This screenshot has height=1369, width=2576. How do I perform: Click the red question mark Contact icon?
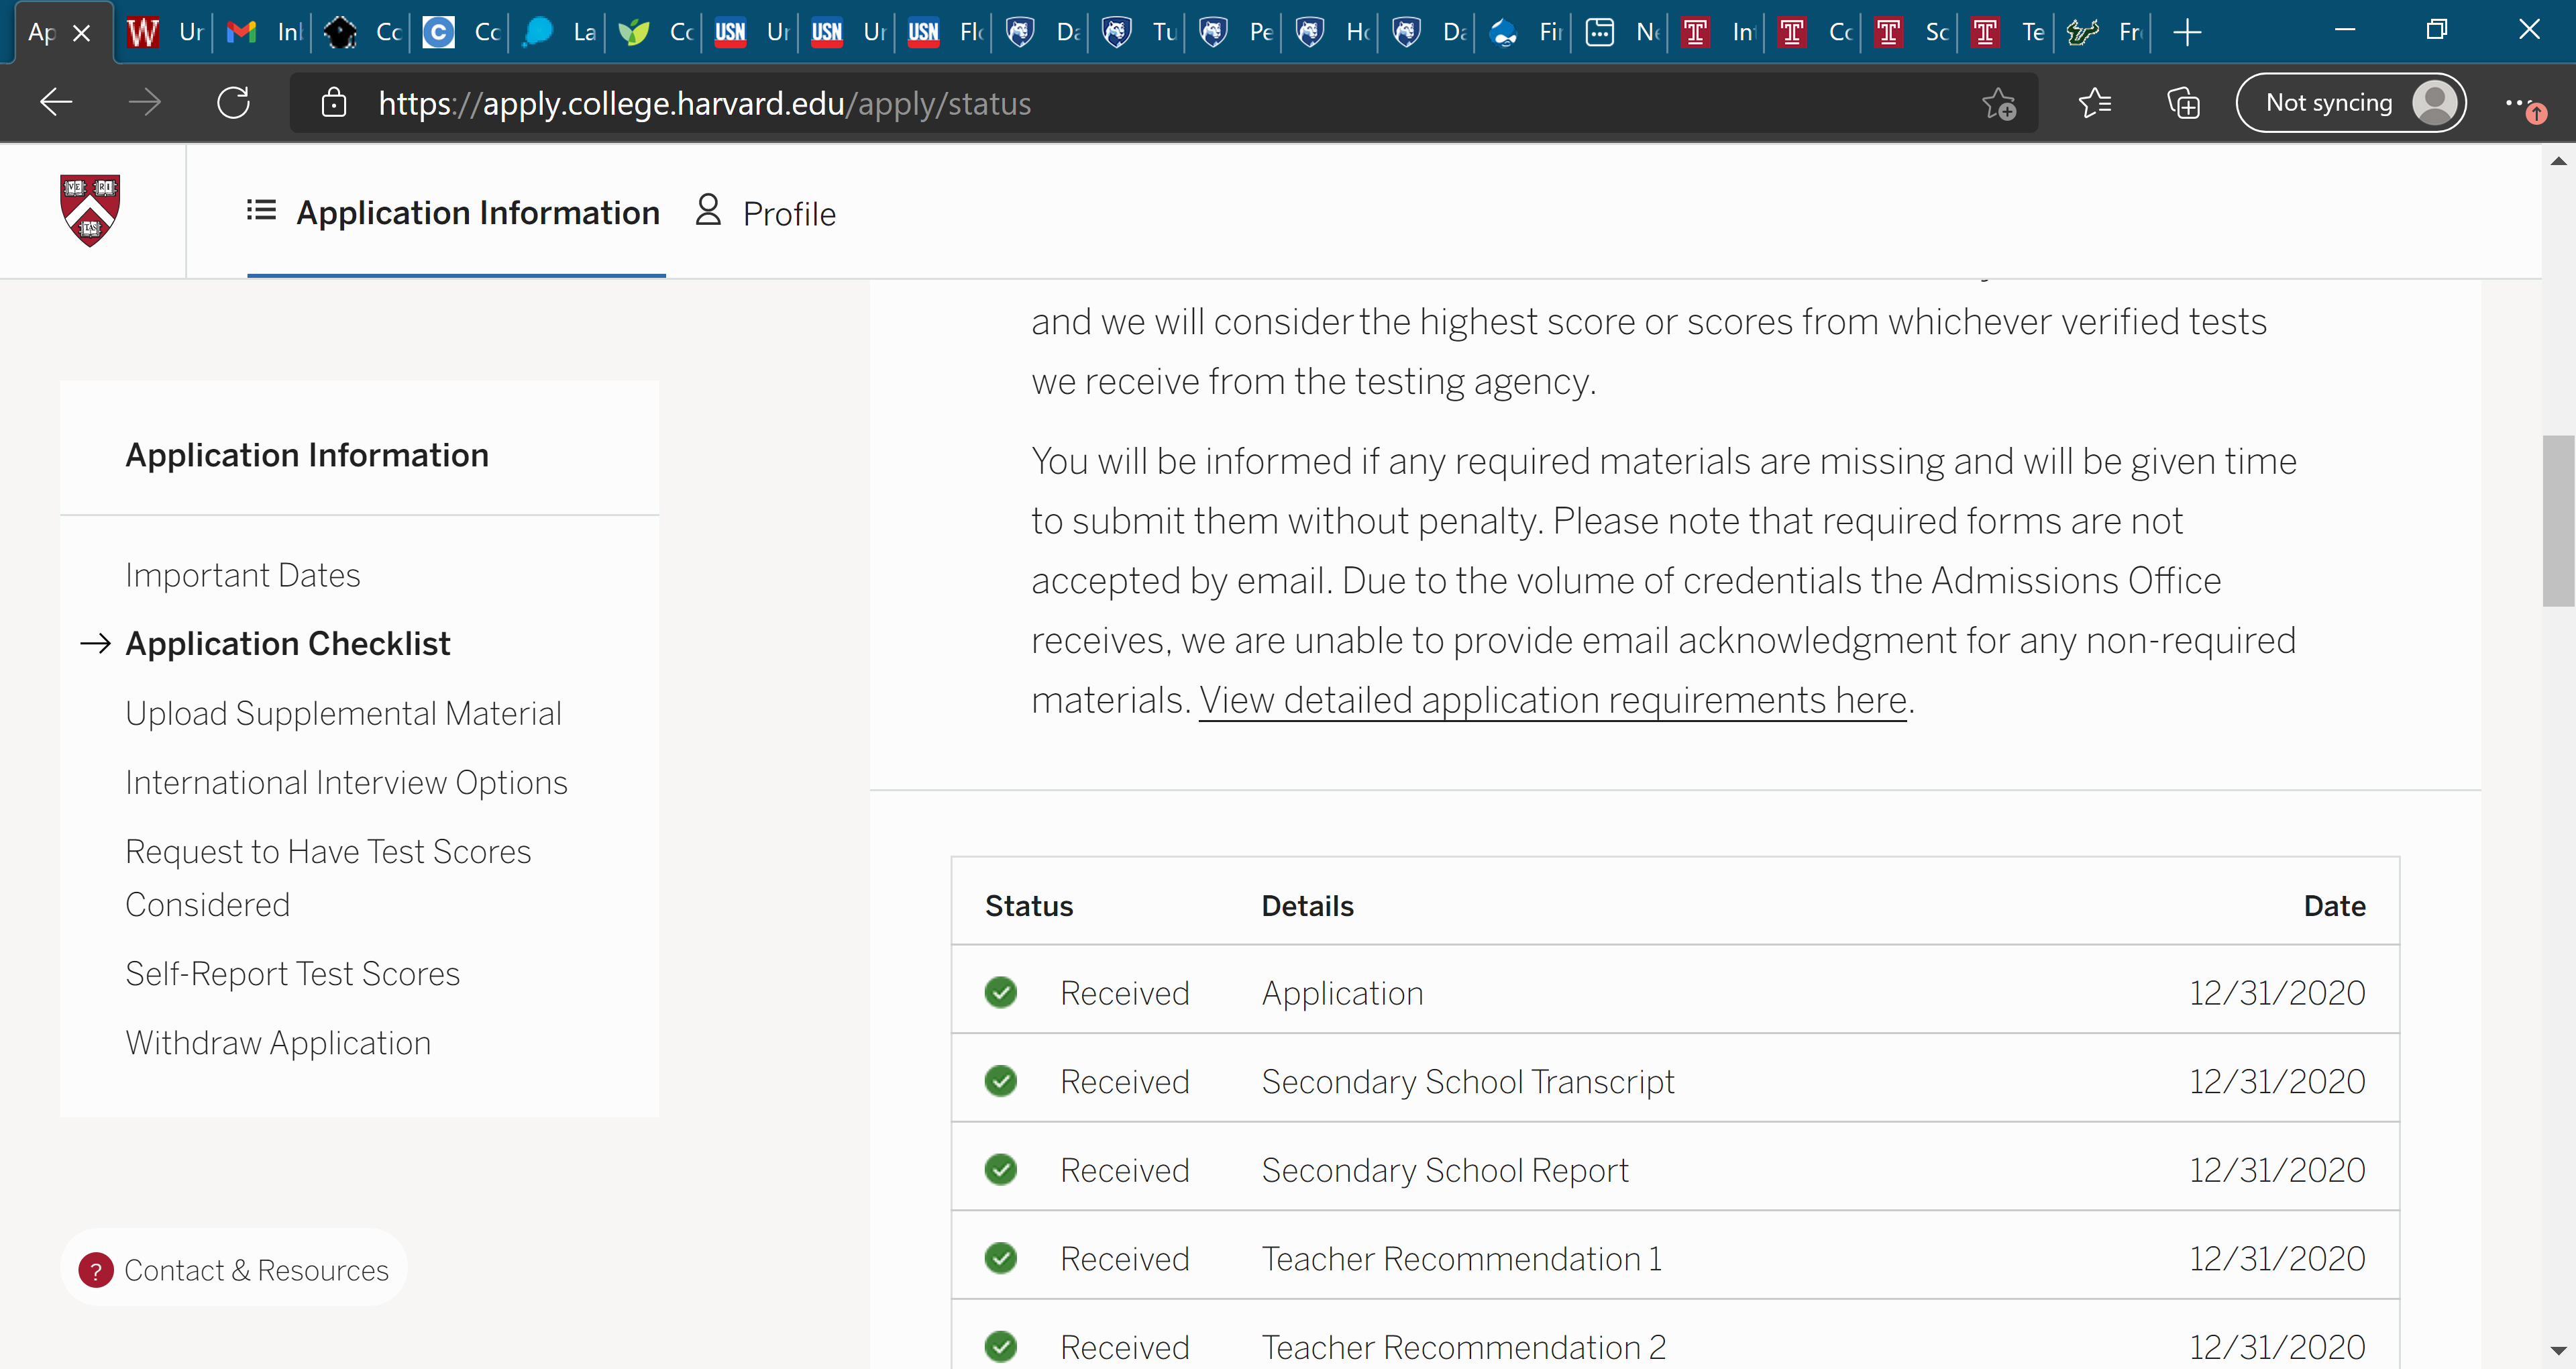[x=96, y=1269]
